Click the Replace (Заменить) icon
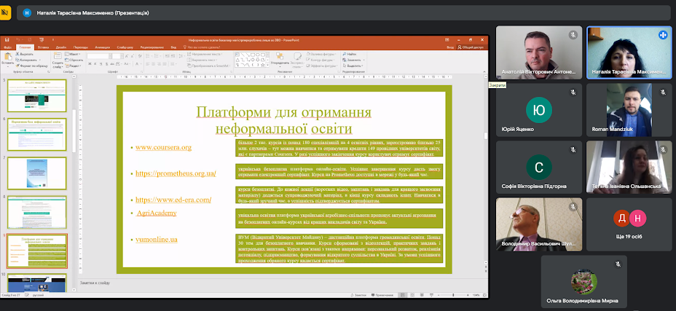Image resolution: width=676 pixels, height=311 pixels. click(345, 60)
